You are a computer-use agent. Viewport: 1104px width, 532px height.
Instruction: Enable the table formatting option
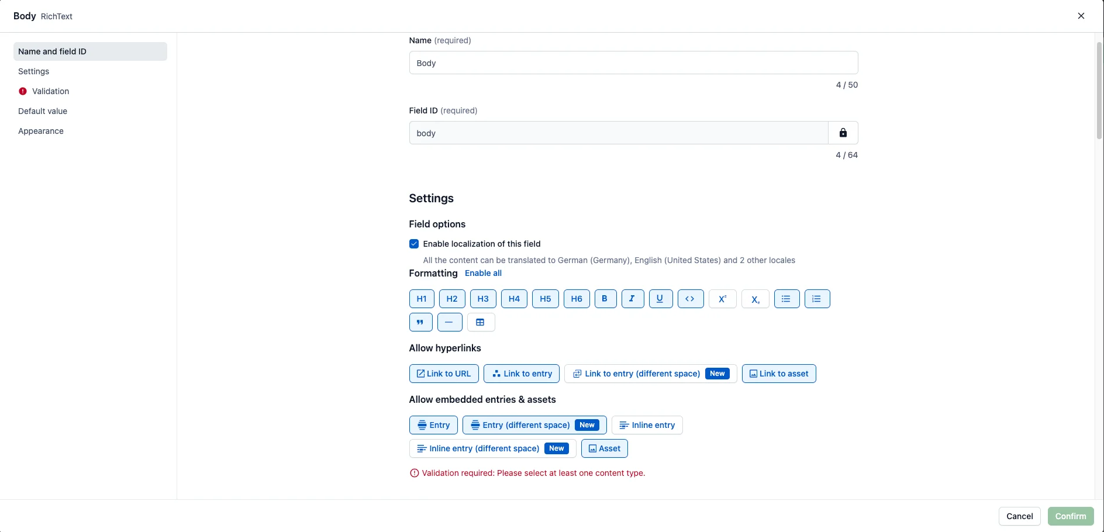coord(481,322)
